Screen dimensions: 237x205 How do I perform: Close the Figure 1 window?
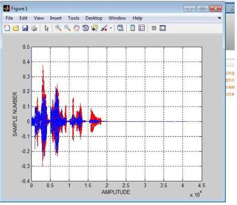[x=216, y=9]
